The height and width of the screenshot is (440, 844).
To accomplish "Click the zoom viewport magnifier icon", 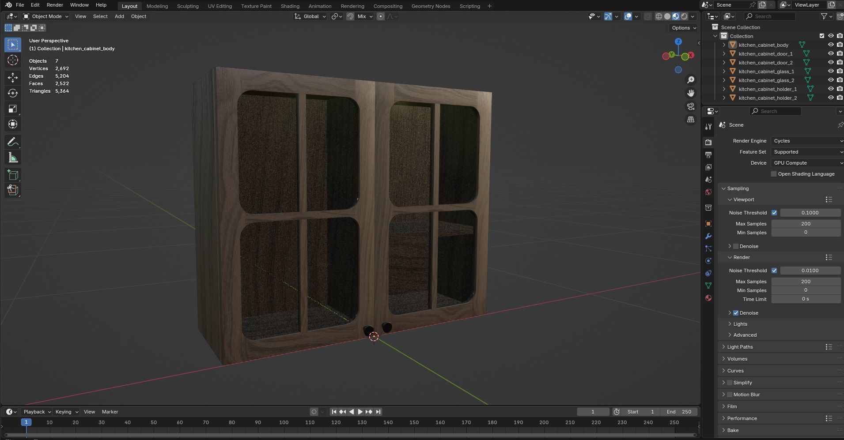I will pos(691,80).
